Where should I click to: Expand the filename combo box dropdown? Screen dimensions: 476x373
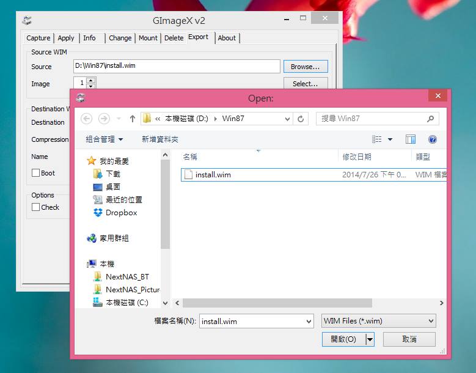309,322
